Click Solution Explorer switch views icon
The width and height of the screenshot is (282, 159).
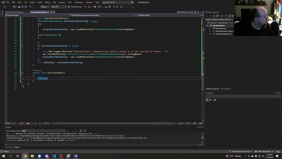tap(217, 16)
